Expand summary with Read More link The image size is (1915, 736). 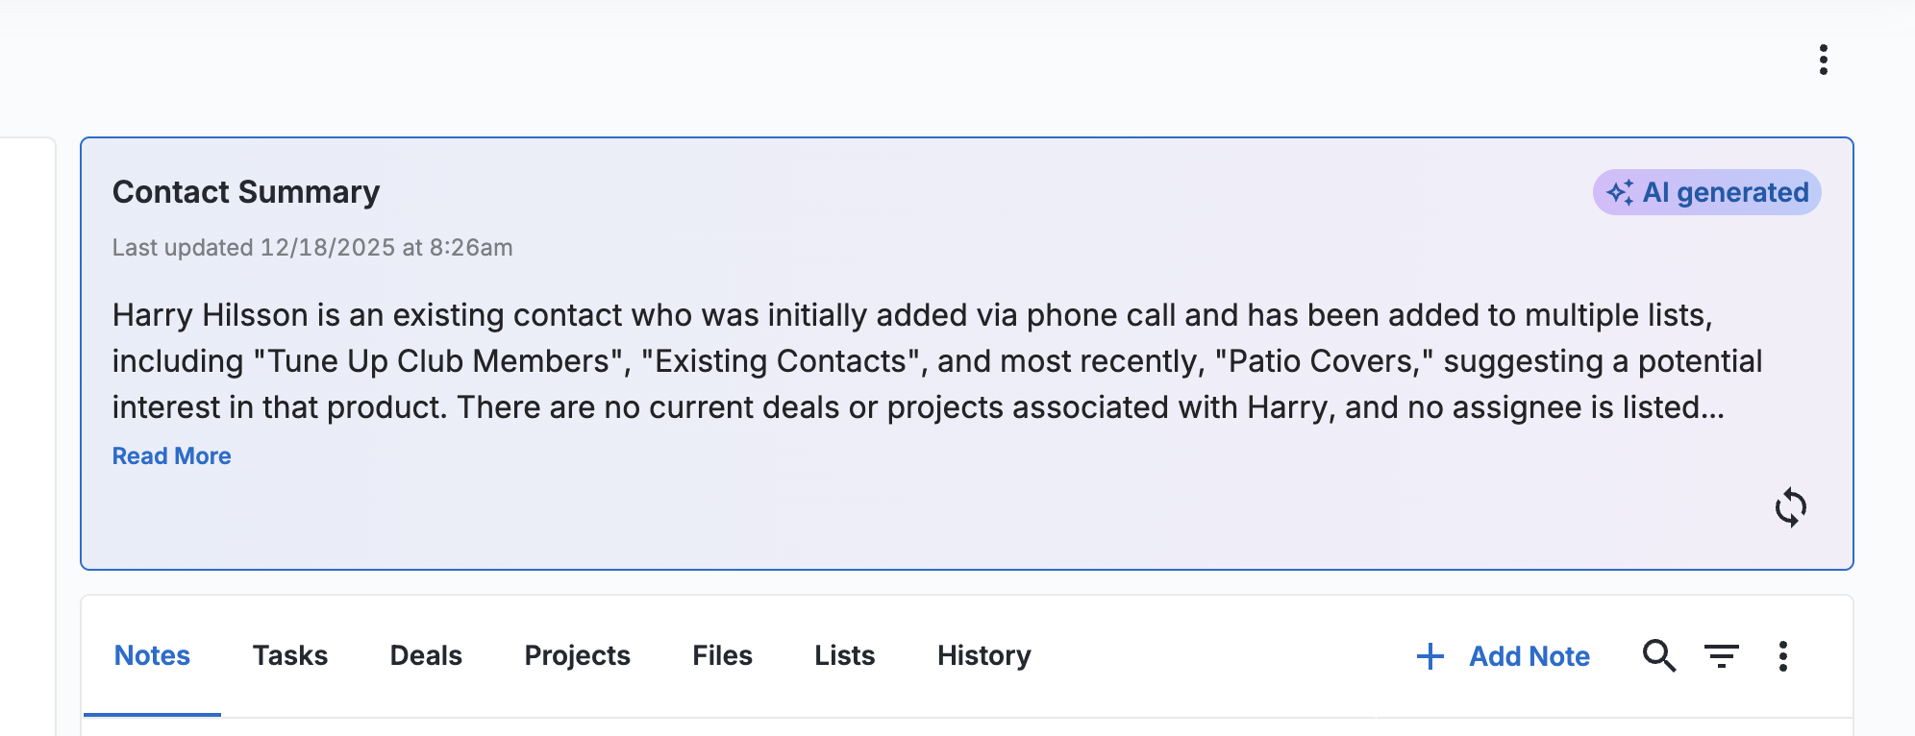click(172, 456)
